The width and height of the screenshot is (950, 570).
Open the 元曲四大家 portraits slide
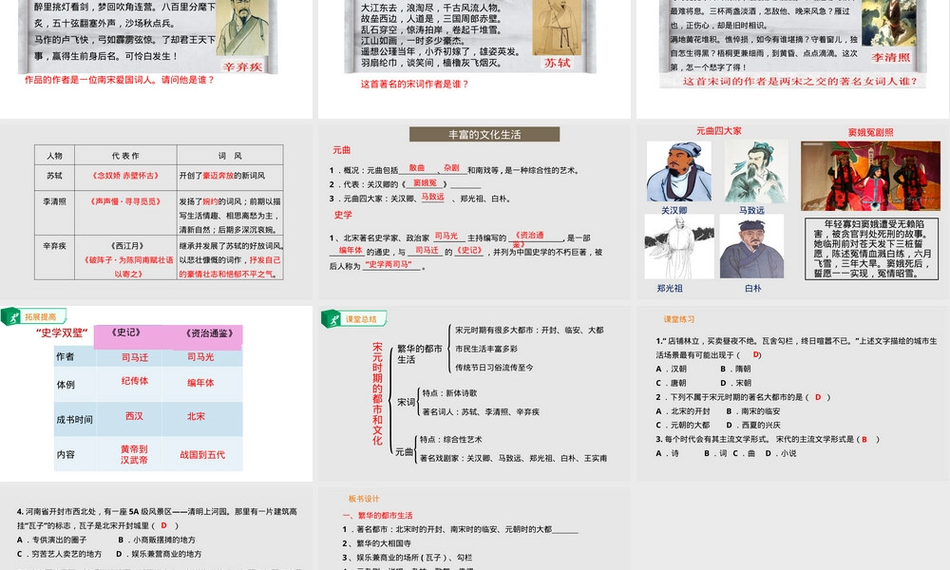[x=793, y=212]
